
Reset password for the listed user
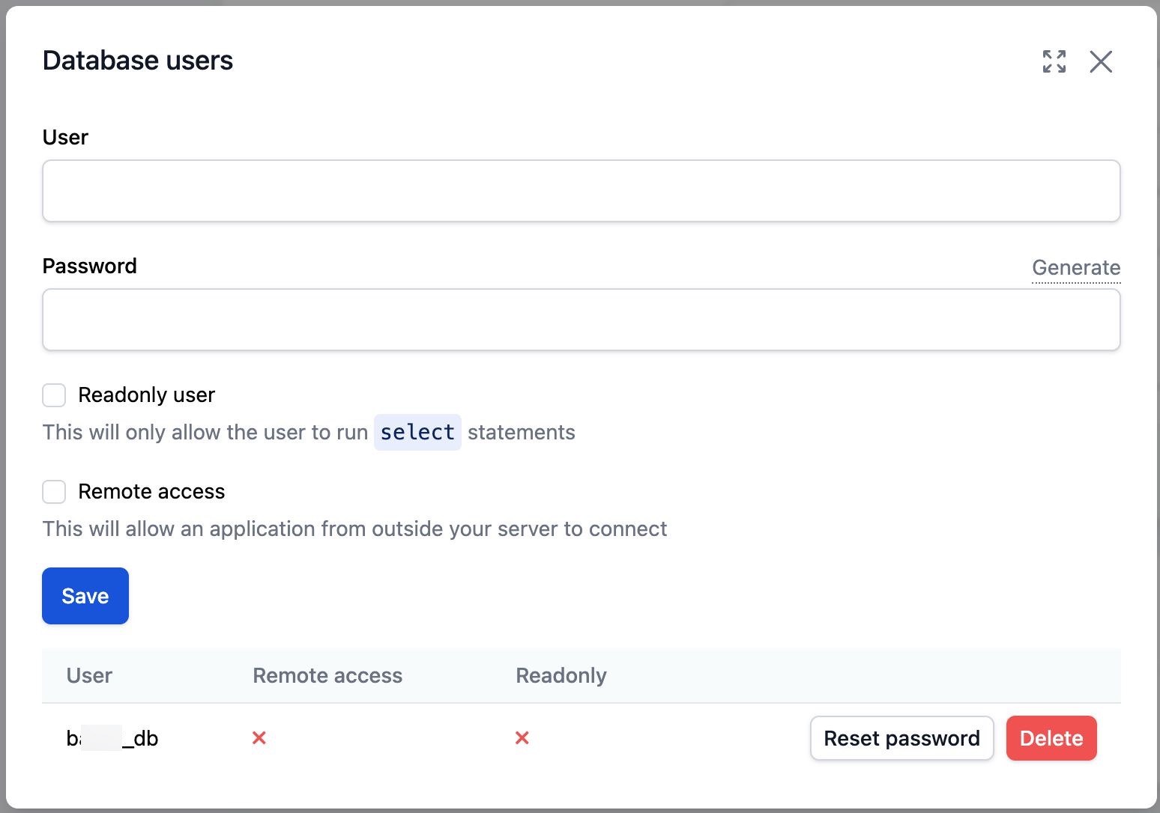[x=901, y=738]
